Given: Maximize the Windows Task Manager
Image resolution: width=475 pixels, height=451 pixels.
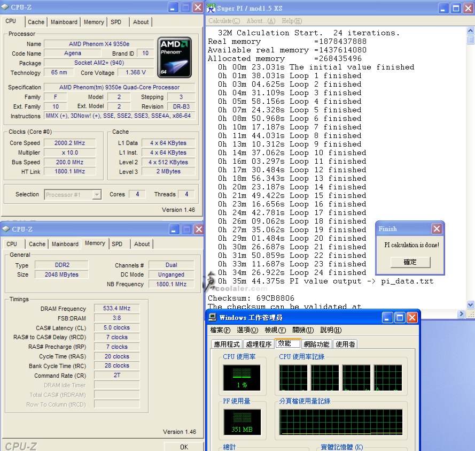Looking at the screenshot, I should click(400, 318).
